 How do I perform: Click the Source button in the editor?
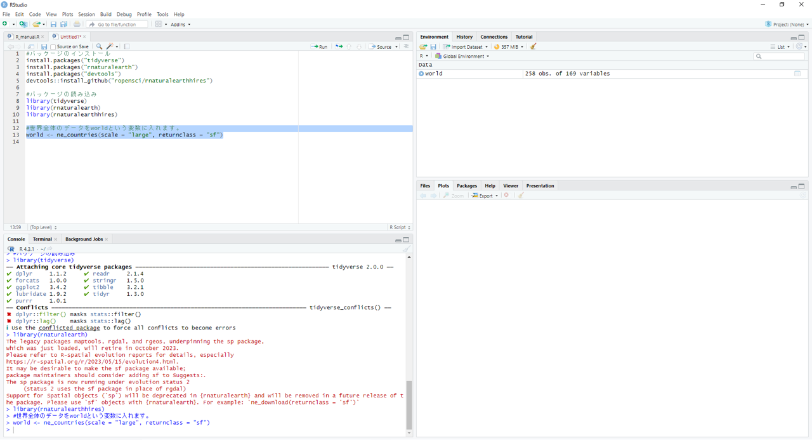383,46
